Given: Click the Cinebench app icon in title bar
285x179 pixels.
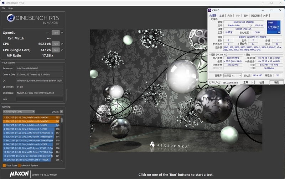Looking at the screenshot, I should (2, 3).
